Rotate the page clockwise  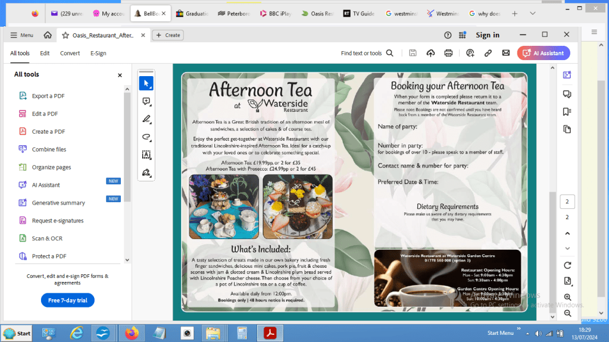tap(567, 265)
